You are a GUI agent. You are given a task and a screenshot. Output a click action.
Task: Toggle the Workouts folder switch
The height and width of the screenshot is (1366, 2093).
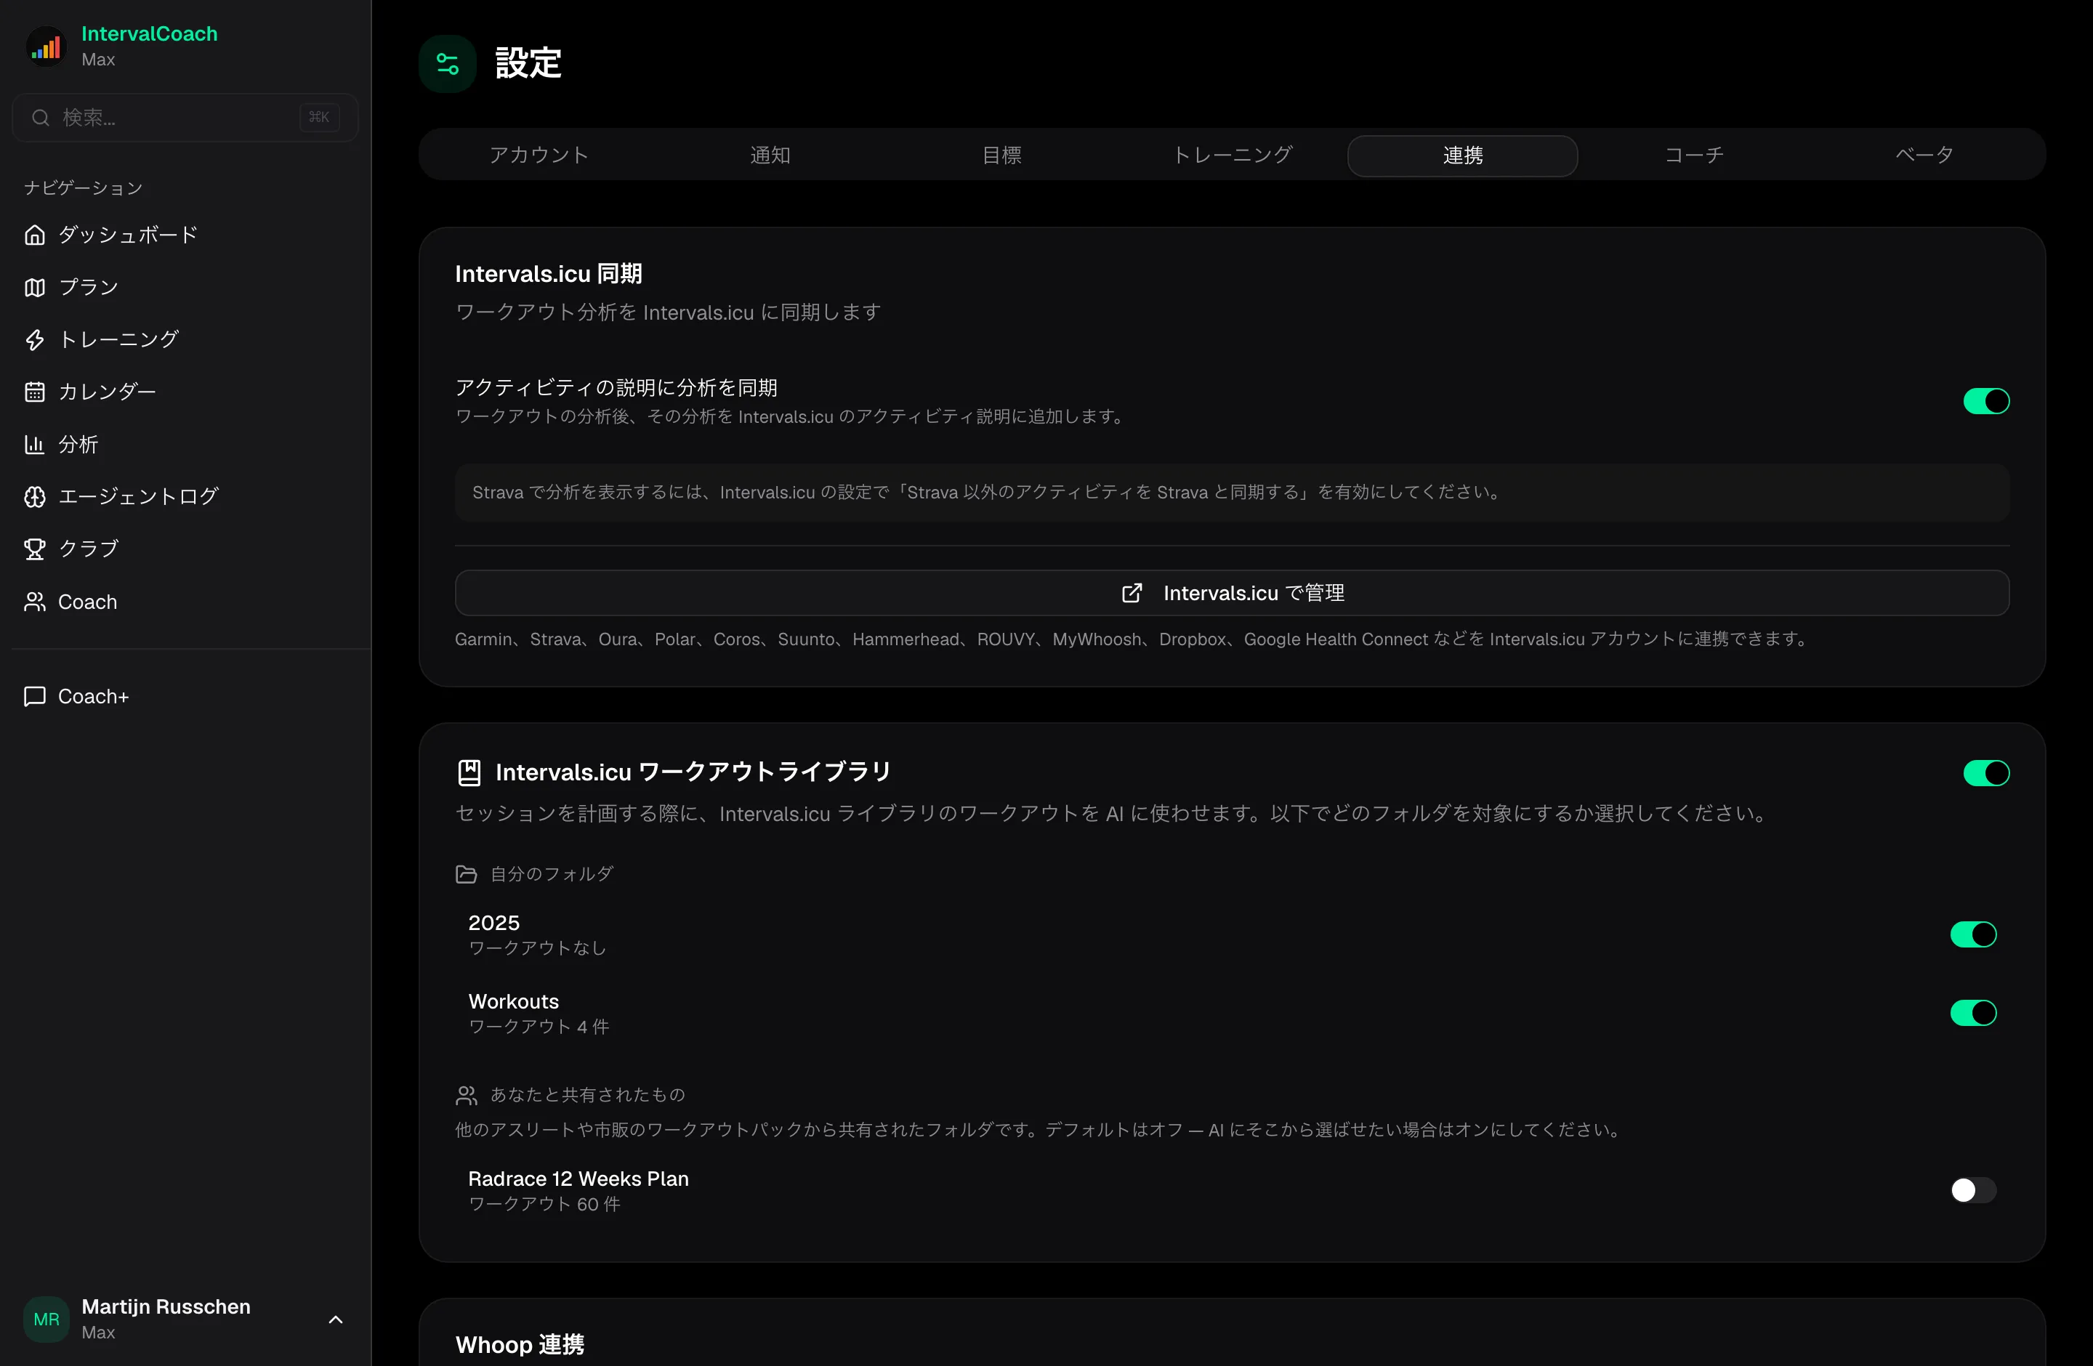point(1972,1014)
